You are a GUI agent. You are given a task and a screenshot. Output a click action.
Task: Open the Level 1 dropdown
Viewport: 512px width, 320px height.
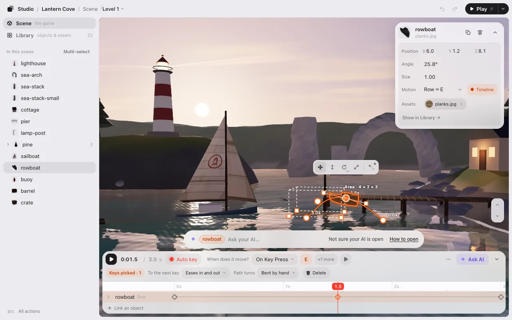coord(113,9)
